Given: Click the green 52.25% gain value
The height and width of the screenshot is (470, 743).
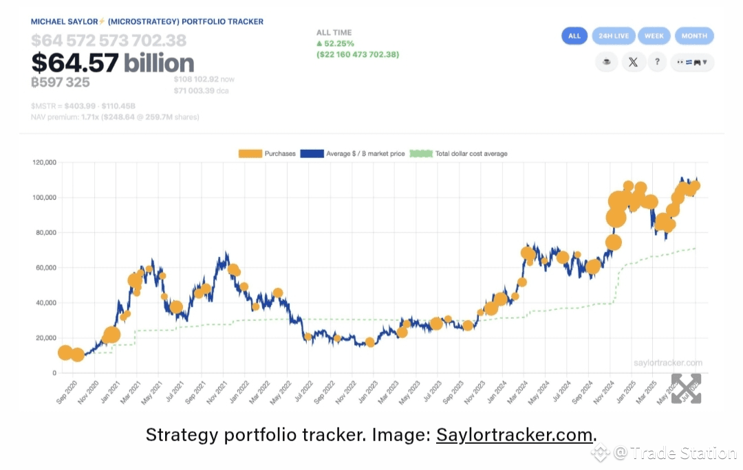Looking at the screenshot, I should coord(336,43).
